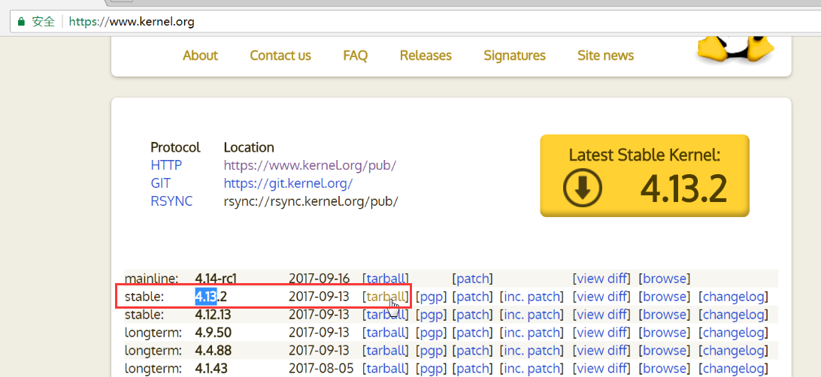Click the 4.12.13 version number
The image size is (821, 377).
pos(213,314)
